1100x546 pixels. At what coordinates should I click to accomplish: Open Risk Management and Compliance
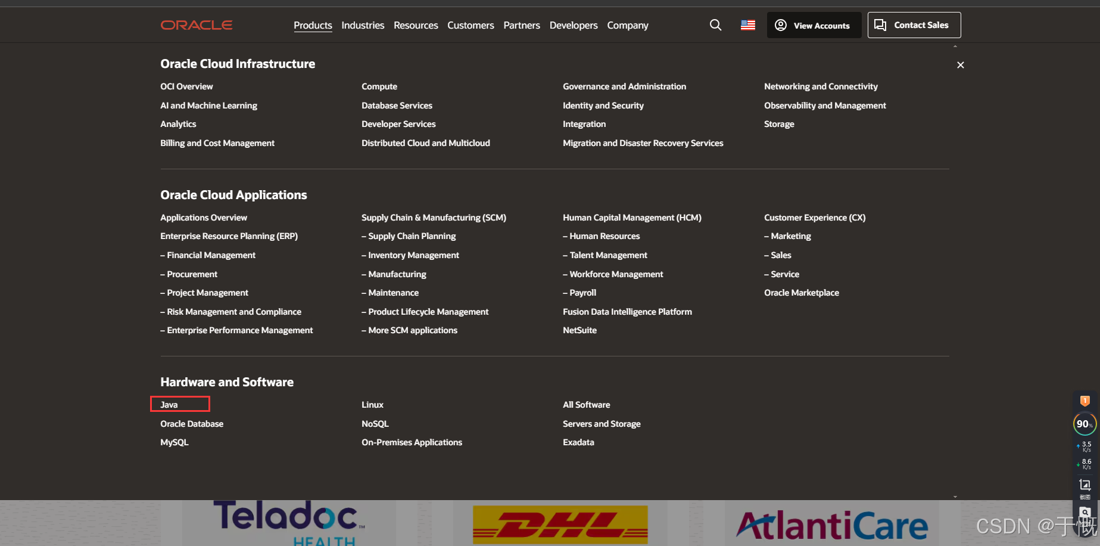coord(230,312)
